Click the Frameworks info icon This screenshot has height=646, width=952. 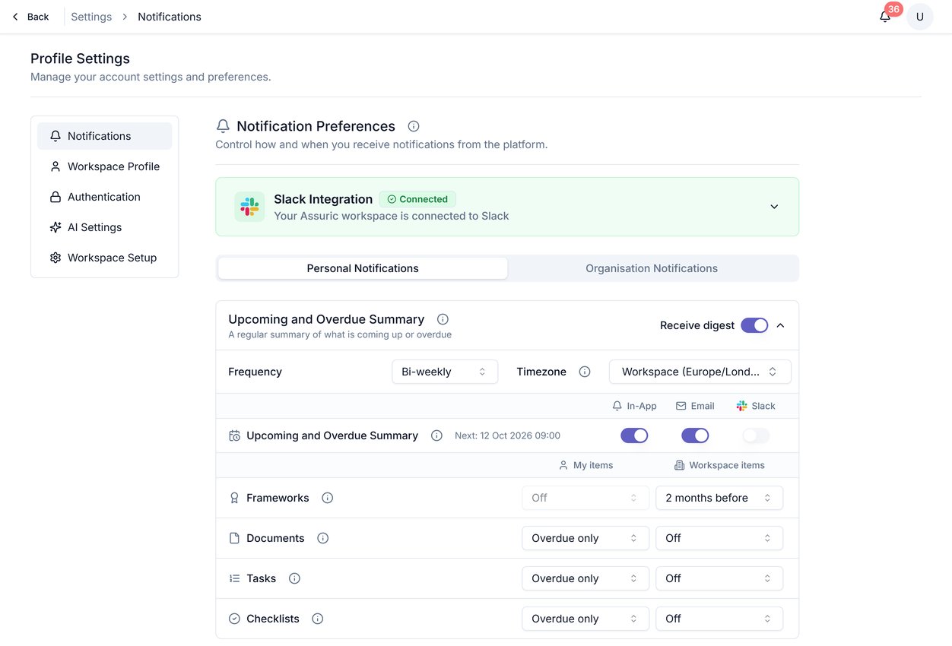pos(328,498)
